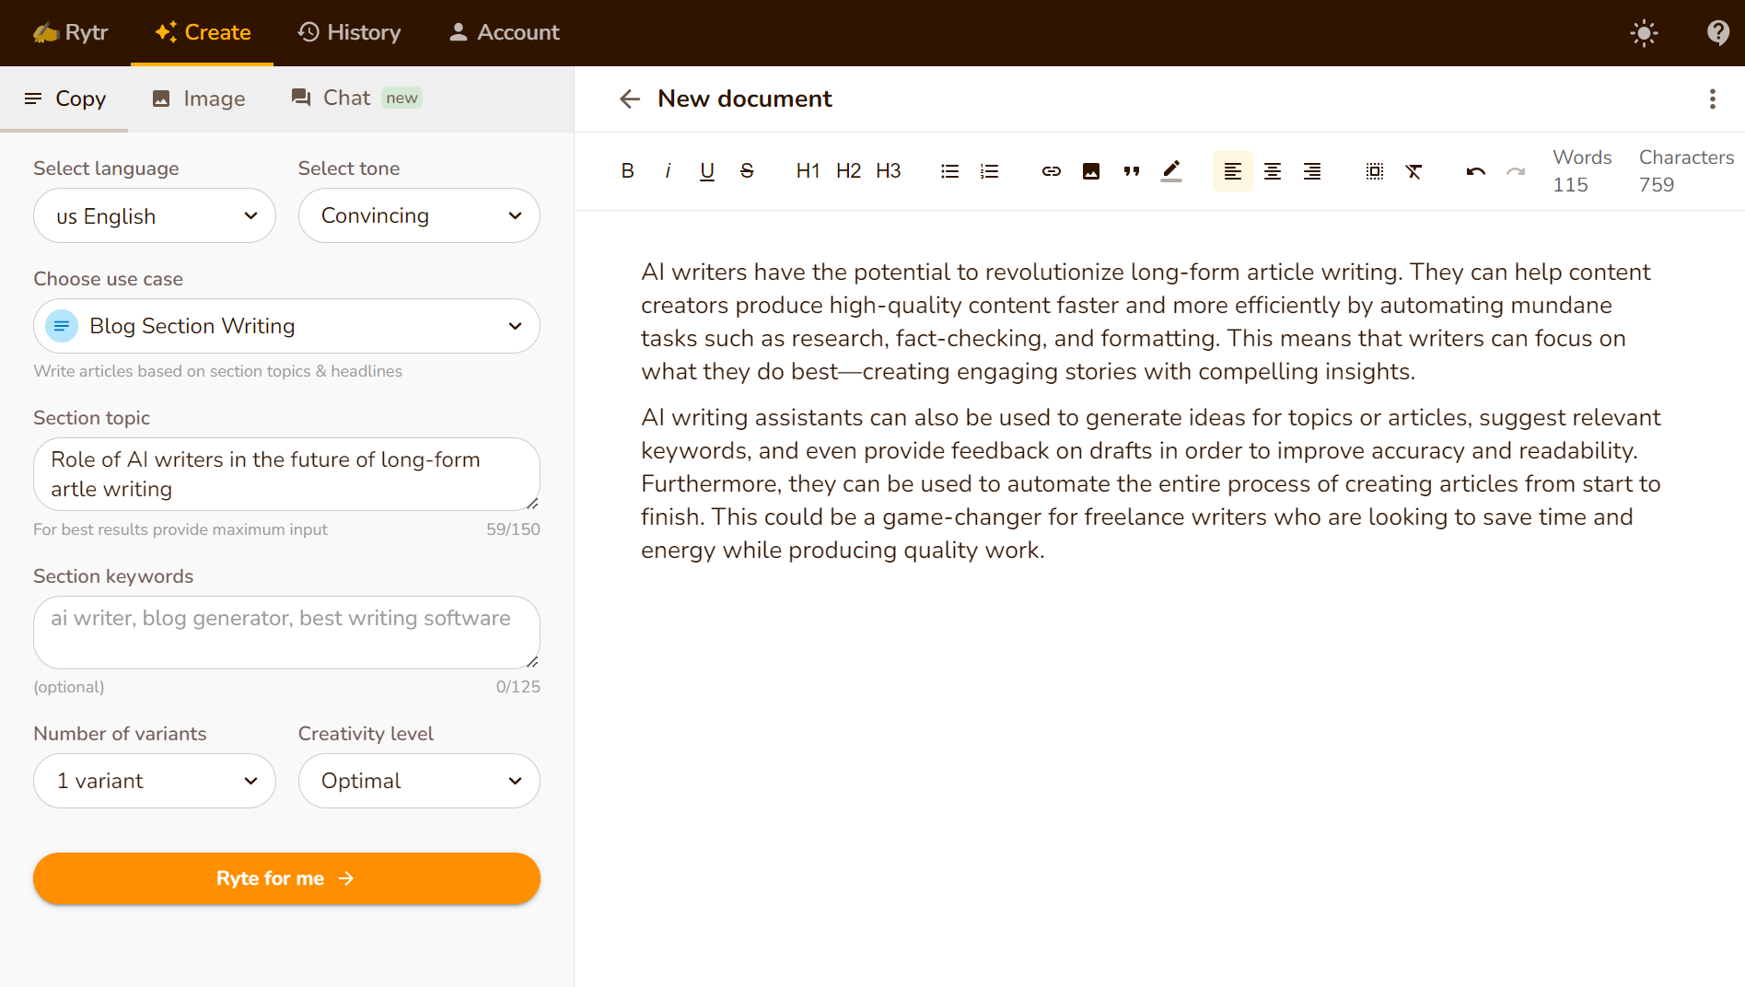This screenshot has height=987, width=1745.
Task: Click the blue Blog Section Writing icon
Action: [x=62, y=326]
